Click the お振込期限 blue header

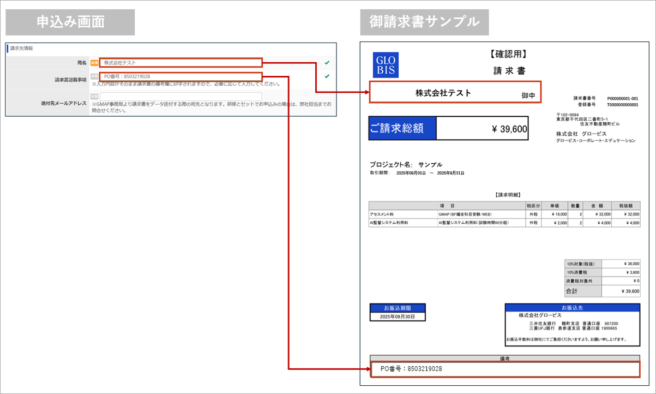click(398, 308)
